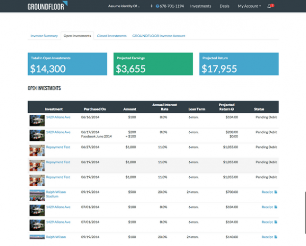The height and width of the screenshot is (246, 306).
Task: Click thumbnail of Repayment Test dated 06/27/2014
Action: [37, 150]
